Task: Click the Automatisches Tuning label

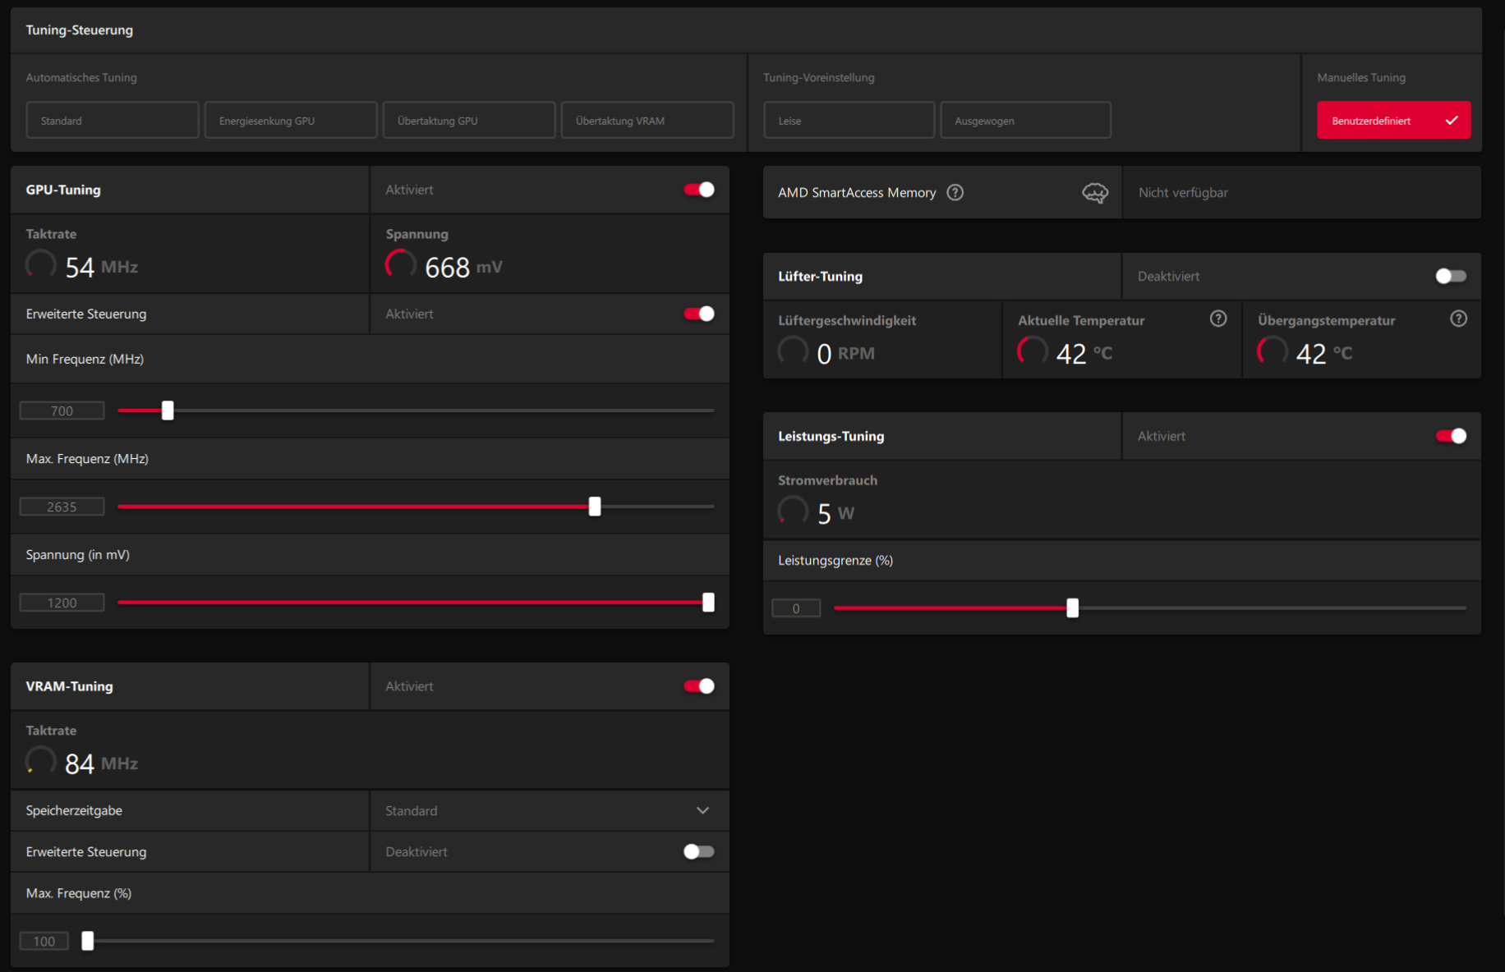Action: pos(81,77)
